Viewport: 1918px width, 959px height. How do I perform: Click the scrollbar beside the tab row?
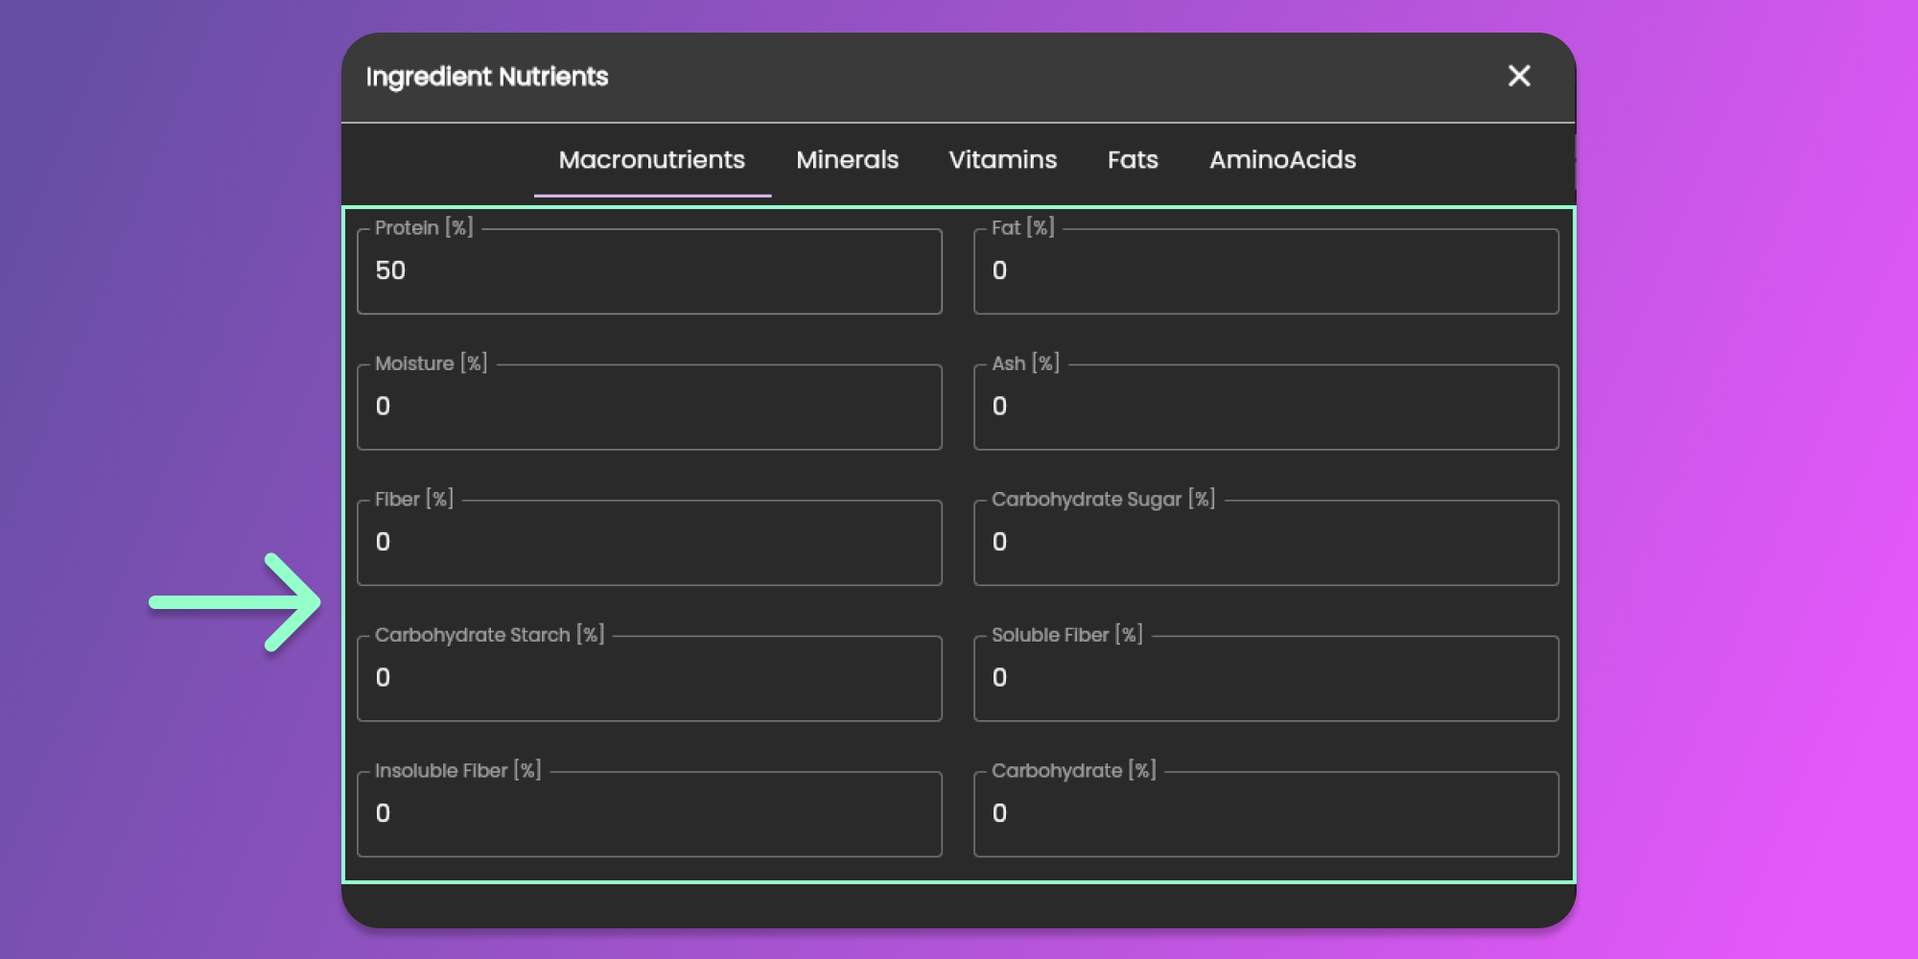[1574, 161]
